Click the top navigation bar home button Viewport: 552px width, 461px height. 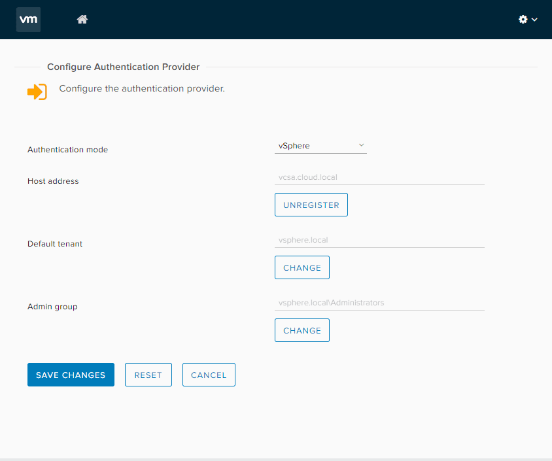82,20
